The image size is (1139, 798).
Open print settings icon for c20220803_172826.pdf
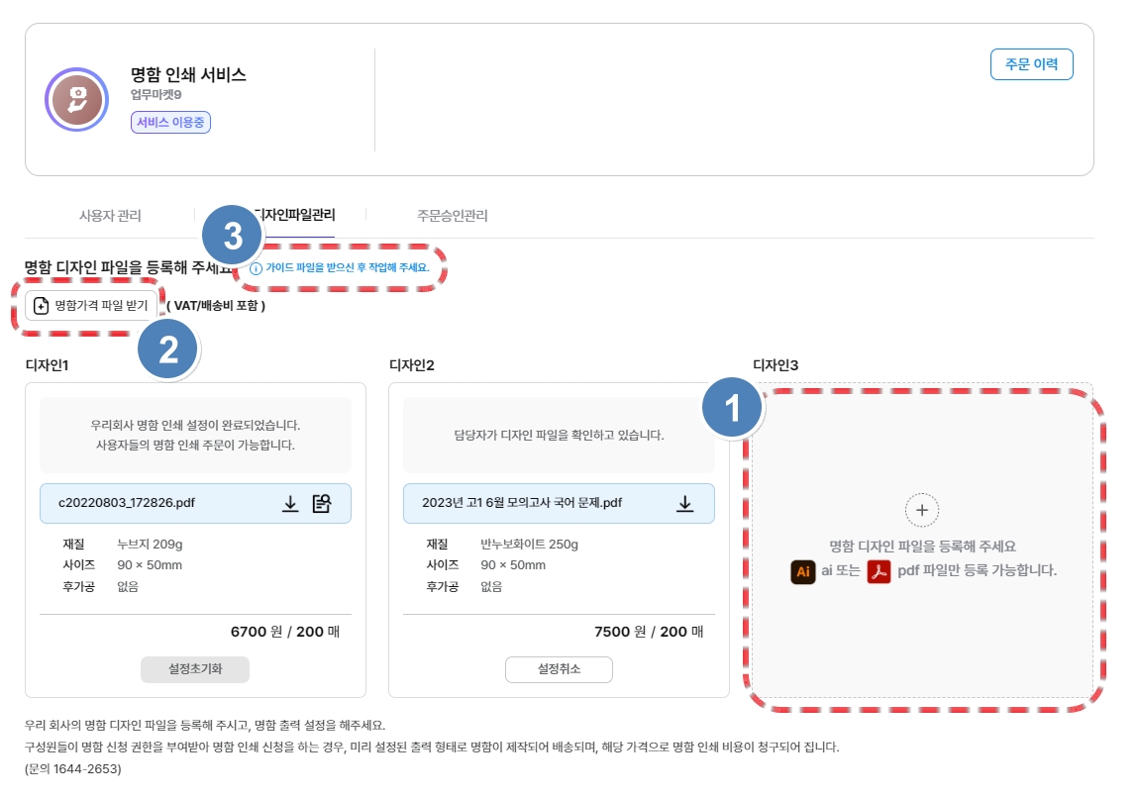pos(321,503)
